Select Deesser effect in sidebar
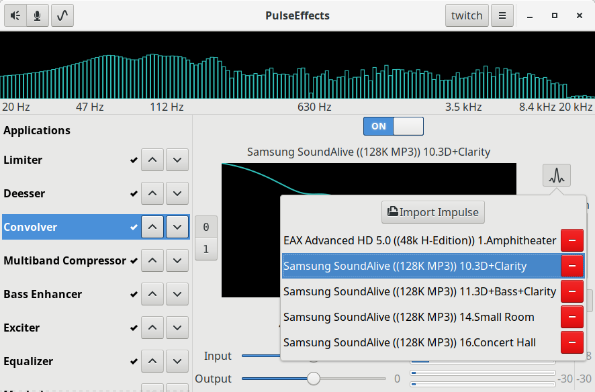 71,193
